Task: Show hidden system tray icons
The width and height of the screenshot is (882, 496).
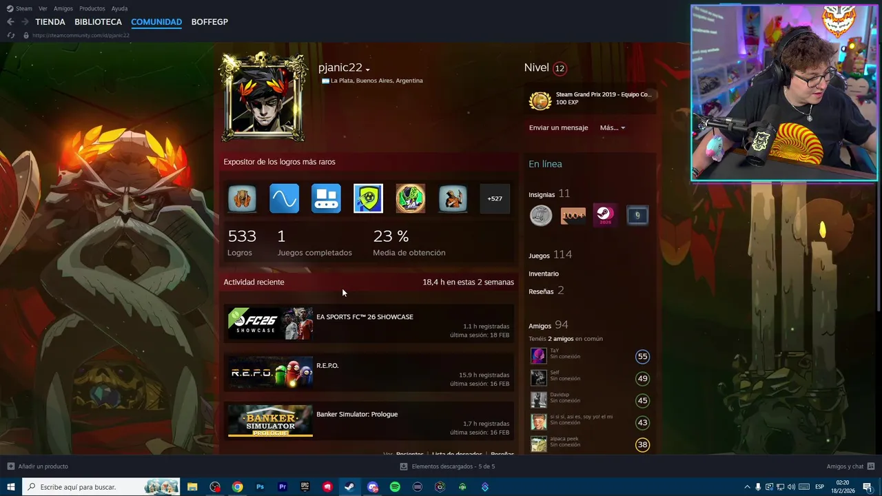Action: (747, 487)
